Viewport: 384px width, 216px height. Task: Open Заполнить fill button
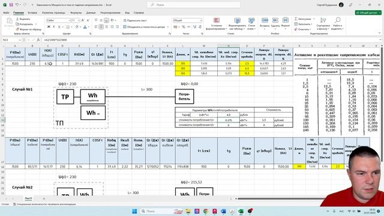pyautogui.click(x=303, y=24)
